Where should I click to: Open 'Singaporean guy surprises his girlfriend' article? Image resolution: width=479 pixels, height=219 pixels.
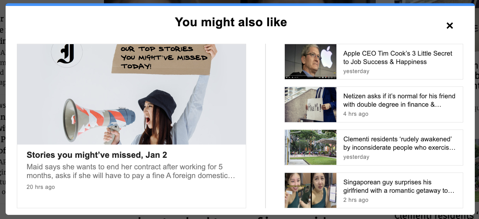399,186
